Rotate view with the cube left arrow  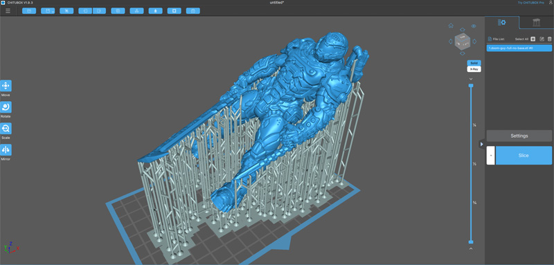[451, 42]
